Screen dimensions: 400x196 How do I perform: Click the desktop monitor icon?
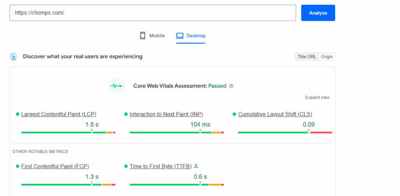point(180,35)
